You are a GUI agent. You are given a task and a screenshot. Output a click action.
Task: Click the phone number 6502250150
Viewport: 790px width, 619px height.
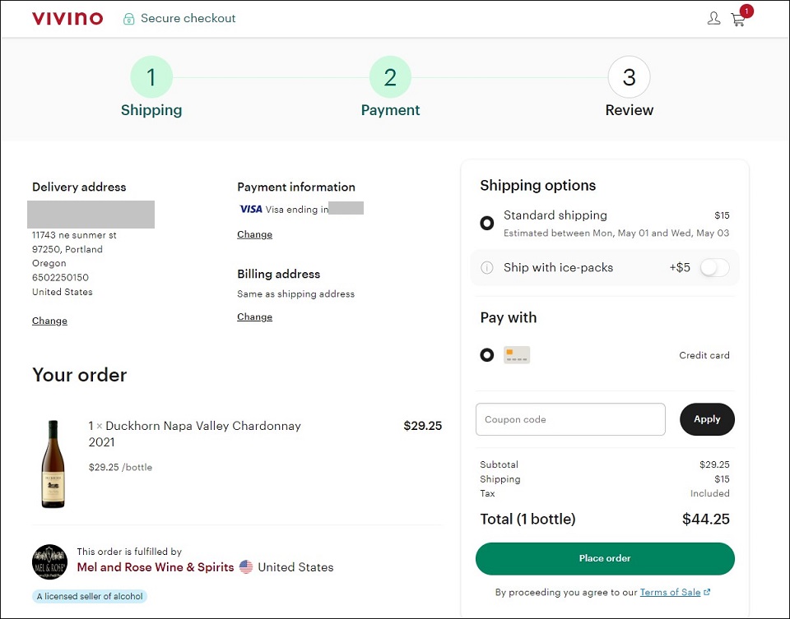(x=60, y=277)
